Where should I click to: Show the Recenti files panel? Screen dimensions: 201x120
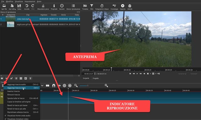pos(62,7)
